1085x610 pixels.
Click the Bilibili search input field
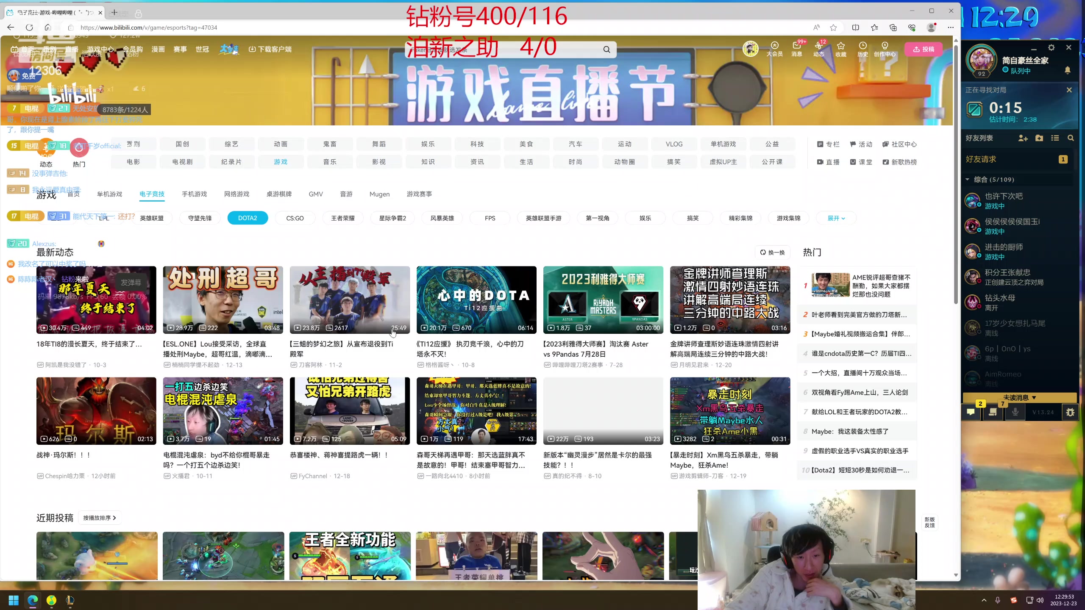tap(502, 50)
